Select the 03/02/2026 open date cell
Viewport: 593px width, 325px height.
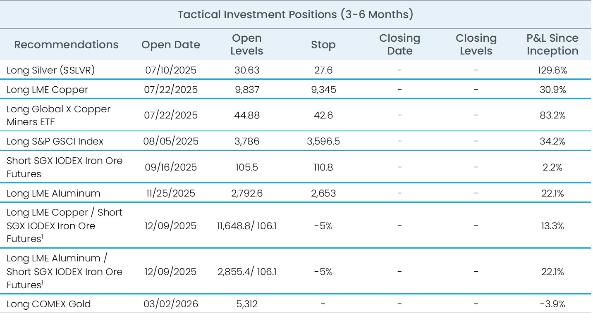point(171,304)
